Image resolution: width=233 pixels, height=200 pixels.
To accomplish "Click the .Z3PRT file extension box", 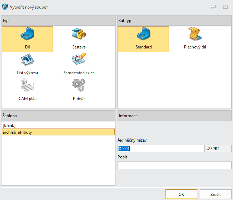I will pos(219,148).
